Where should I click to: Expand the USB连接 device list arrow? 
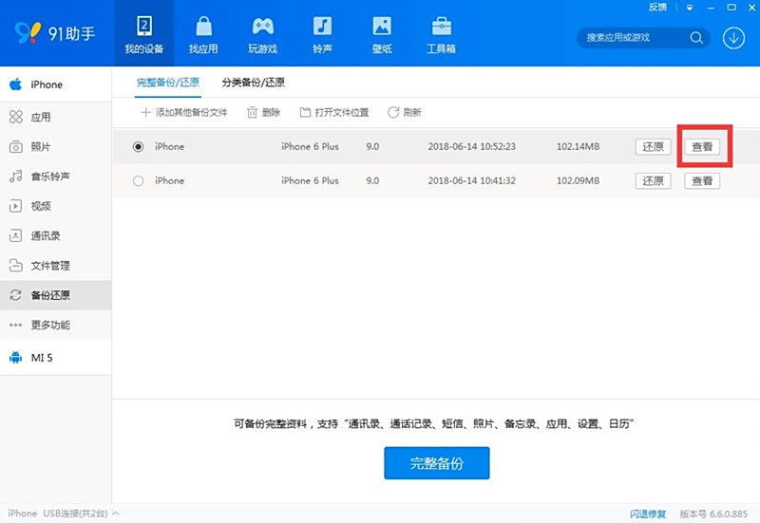point(116,514)
